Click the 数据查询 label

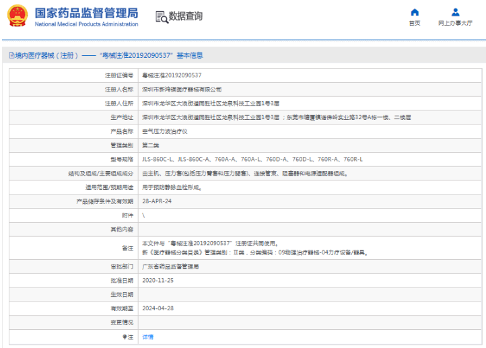click(x=185, y=16)
